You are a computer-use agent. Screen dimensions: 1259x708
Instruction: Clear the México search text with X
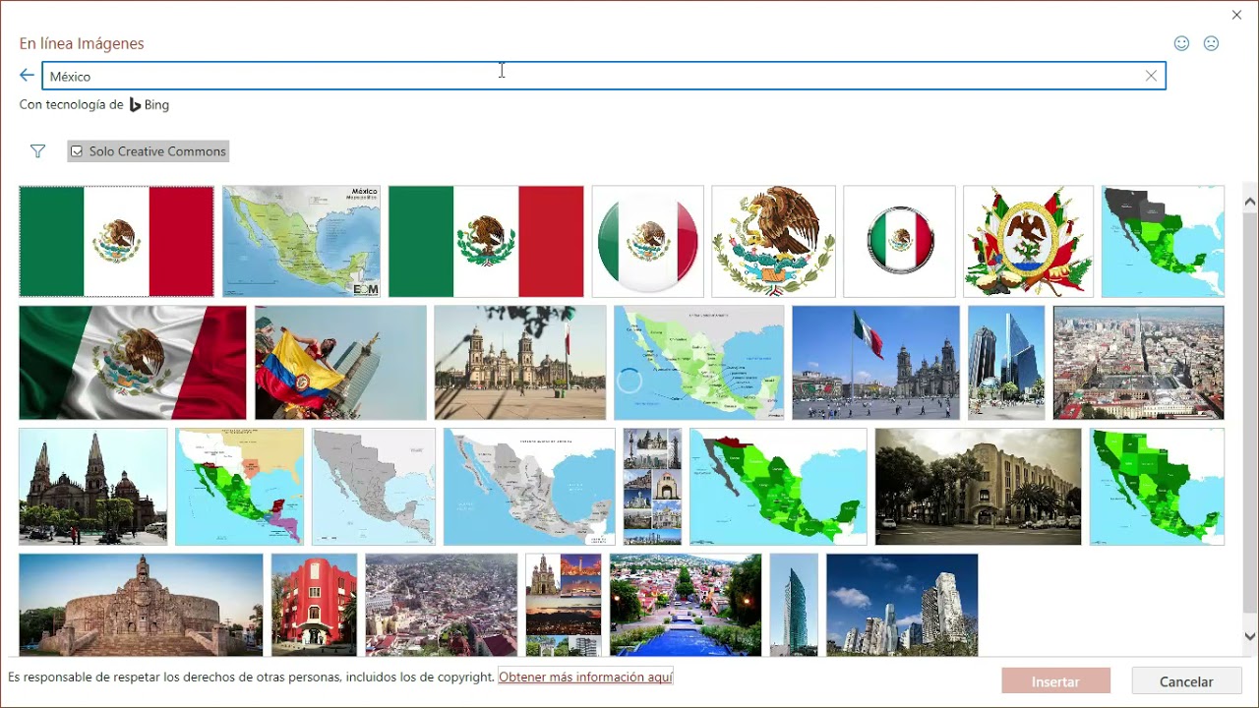pyautogui.click(x=1151, y=76)
